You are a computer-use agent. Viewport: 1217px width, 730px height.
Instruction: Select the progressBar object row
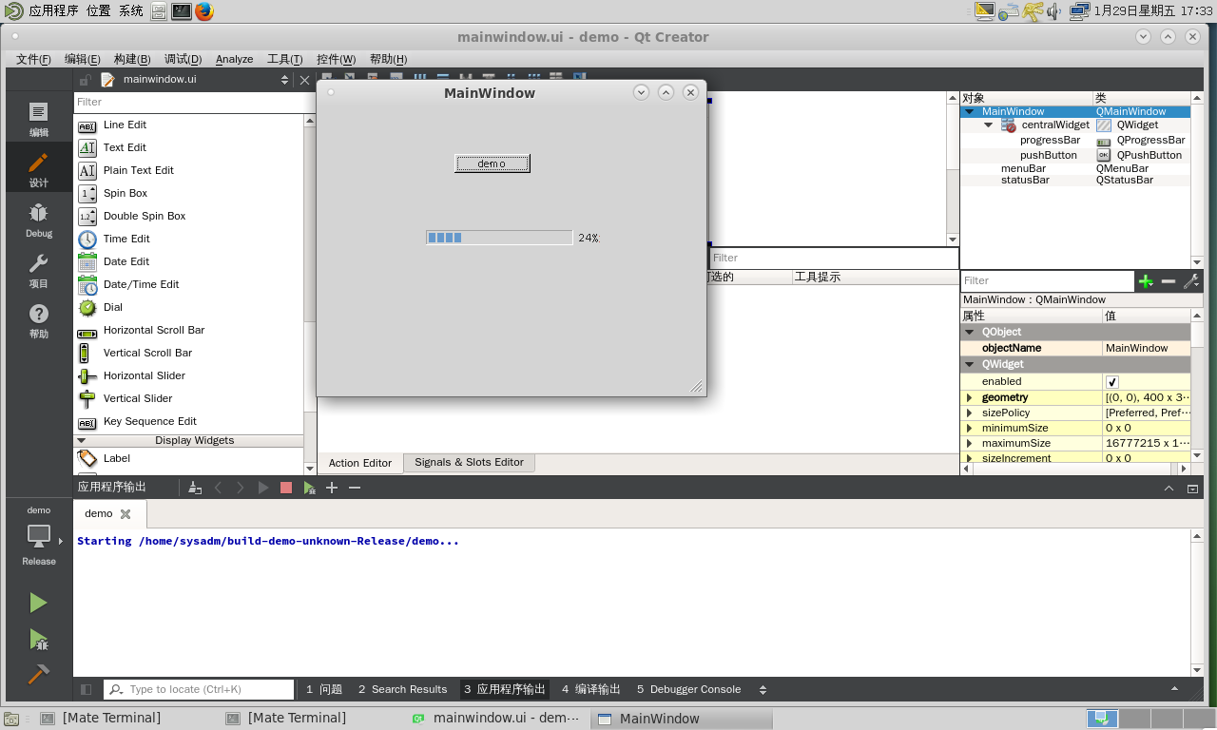pos(1074,140)
